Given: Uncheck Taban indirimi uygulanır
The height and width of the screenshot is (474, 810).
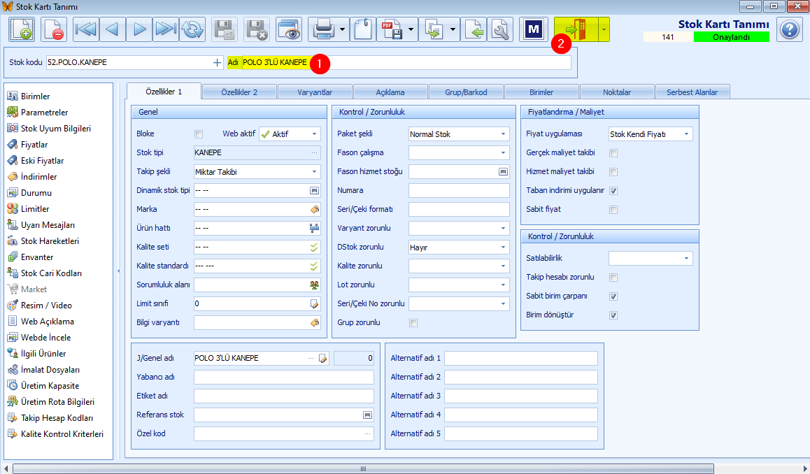Looking at the screenshot, I should tap(613, 191).
